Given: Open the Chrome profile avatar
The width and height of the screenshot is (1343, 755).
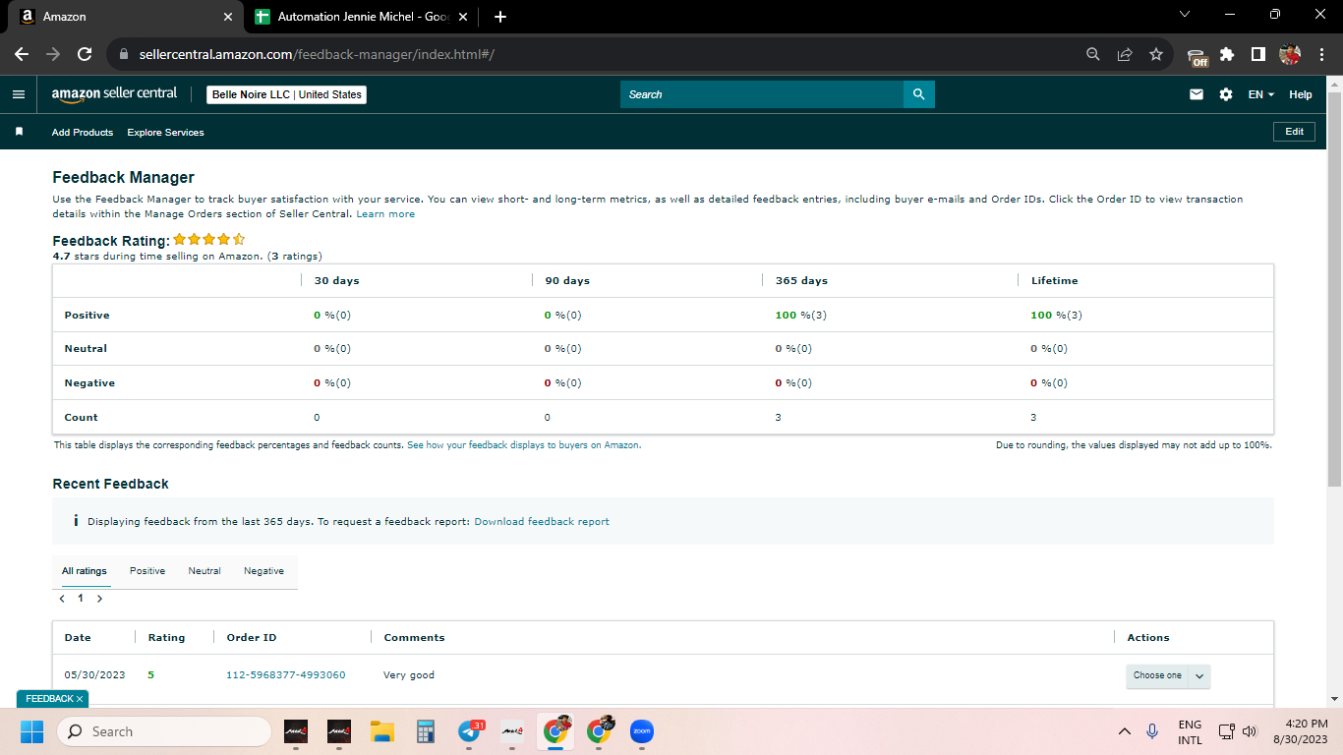Looking at the screenshot, I should (x=1290, y=54).
